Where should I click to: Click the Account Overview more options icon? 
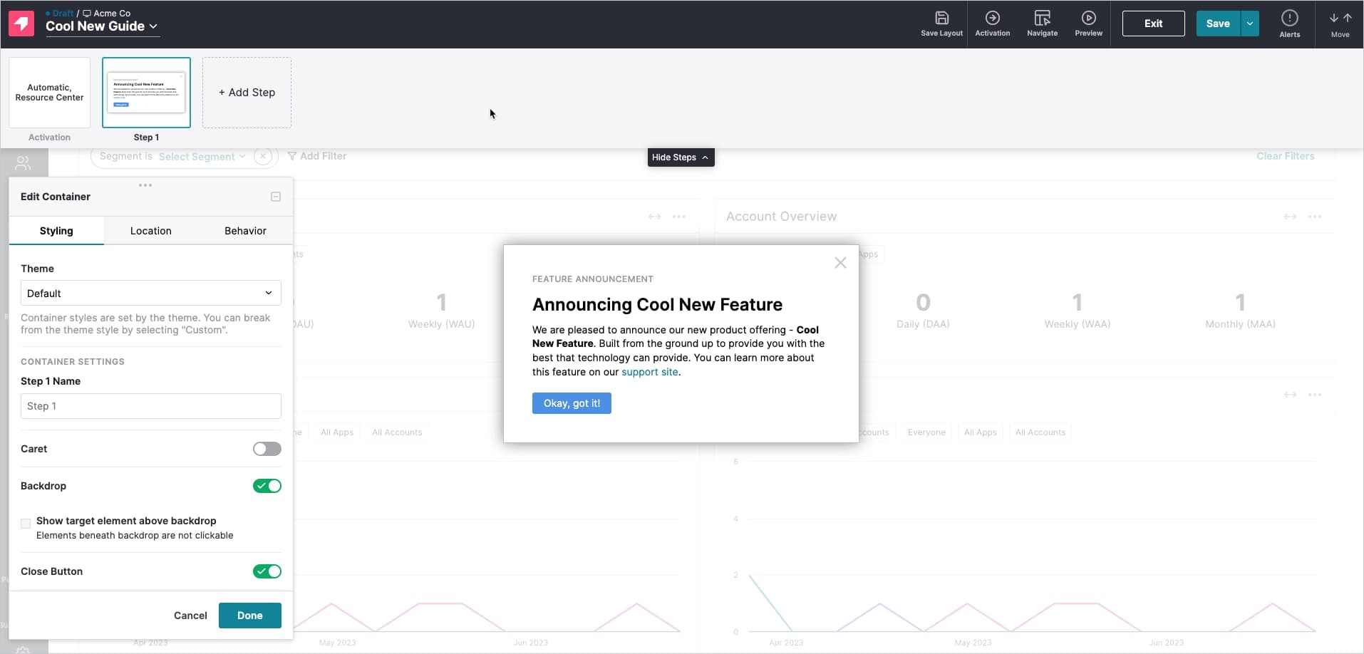1315,217
